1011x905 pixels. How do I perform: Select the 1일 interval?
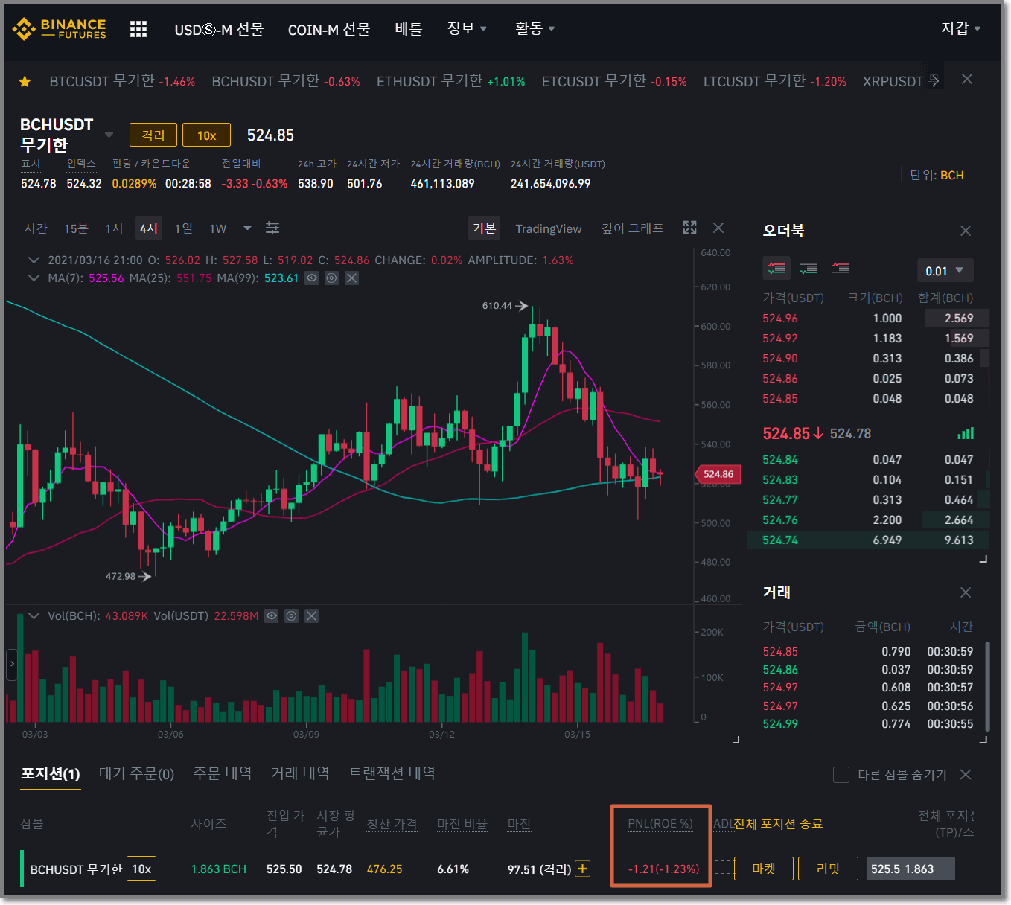pyautogui.click(x=183, y=228)
